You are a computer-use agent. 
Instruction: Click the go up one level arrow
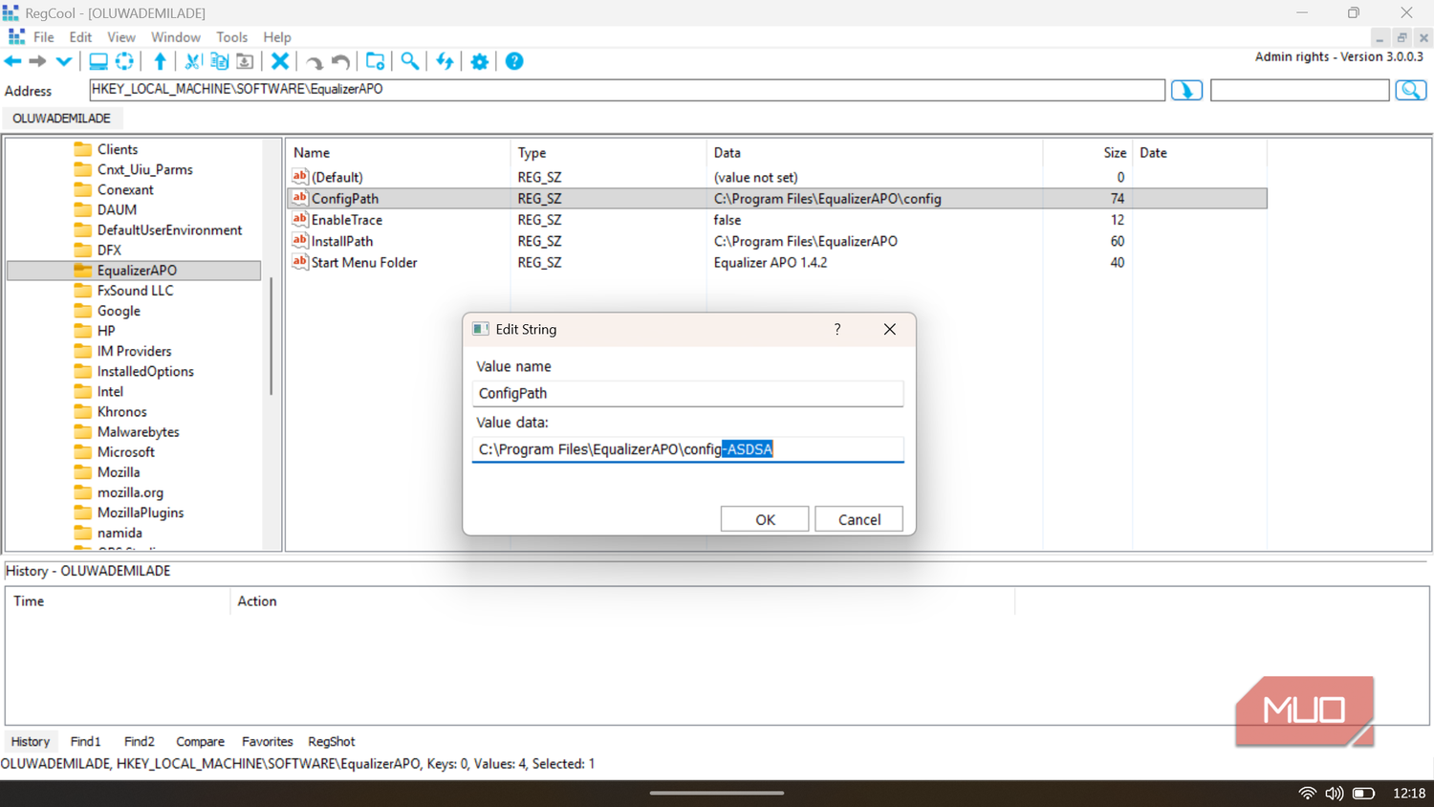click(160, 61)
